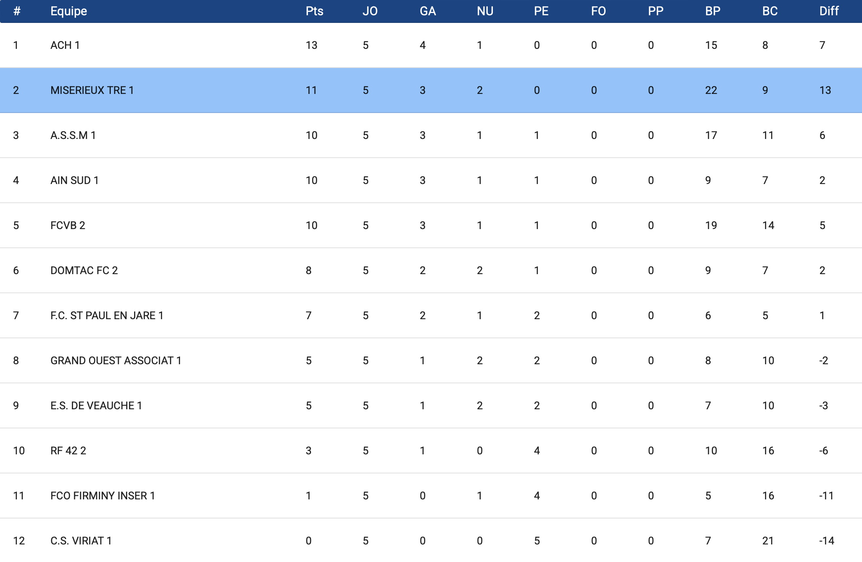Click the Diff column header
This screenshot has width=862, height=562.
click(x=829, y=11)
